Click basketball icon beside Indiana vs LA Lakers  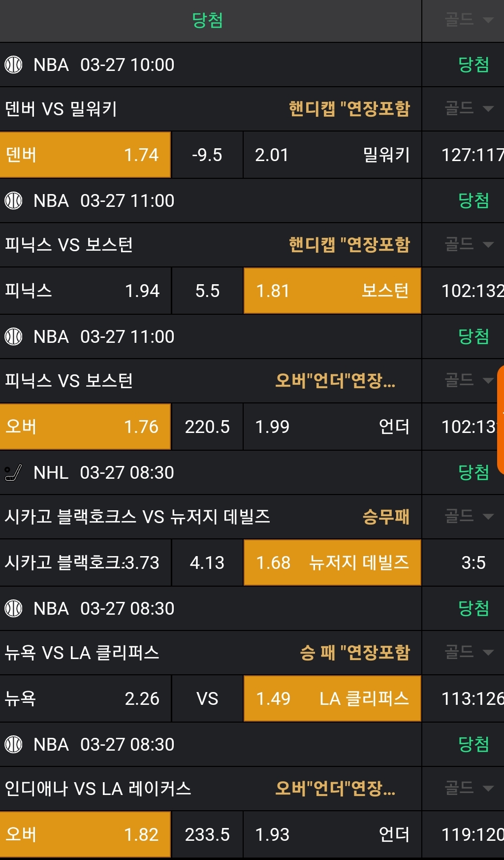[x=13, y=744]
